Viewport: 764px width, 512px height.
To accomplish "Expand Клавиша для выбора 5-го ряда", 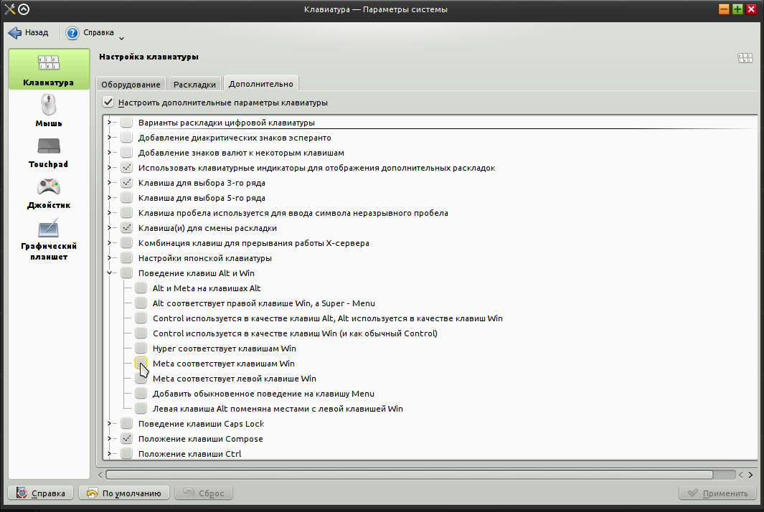I will pos(110,198).
